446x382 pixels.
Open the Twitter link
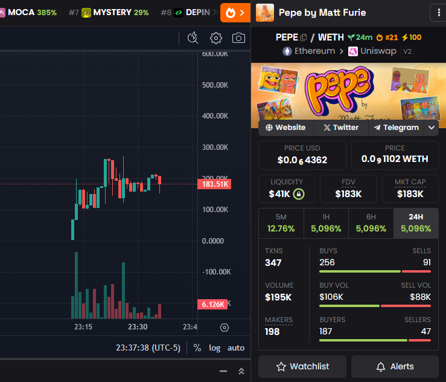click(341, 128)
